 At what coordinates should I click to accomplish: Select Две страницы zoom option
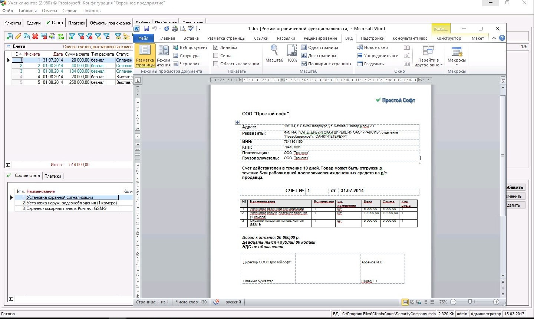click(x=319, y=56)
